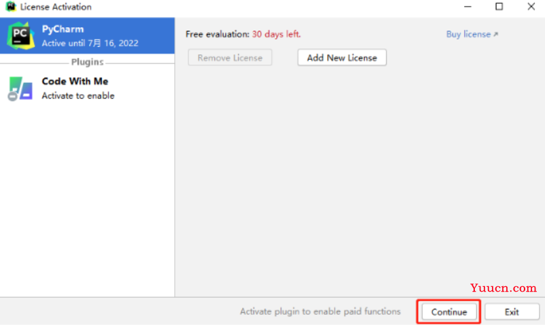Click the Exit button
The image size is (545, 325).
click(512, 312)
